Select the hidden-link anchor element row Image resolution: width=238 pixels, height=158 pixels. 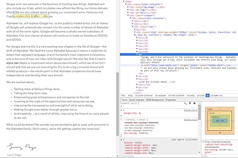click(186, 65)
